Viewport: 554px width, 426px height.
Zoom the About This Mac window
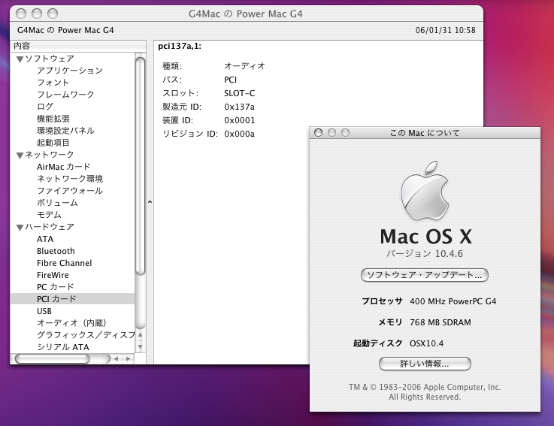click(x=346, y=133)
